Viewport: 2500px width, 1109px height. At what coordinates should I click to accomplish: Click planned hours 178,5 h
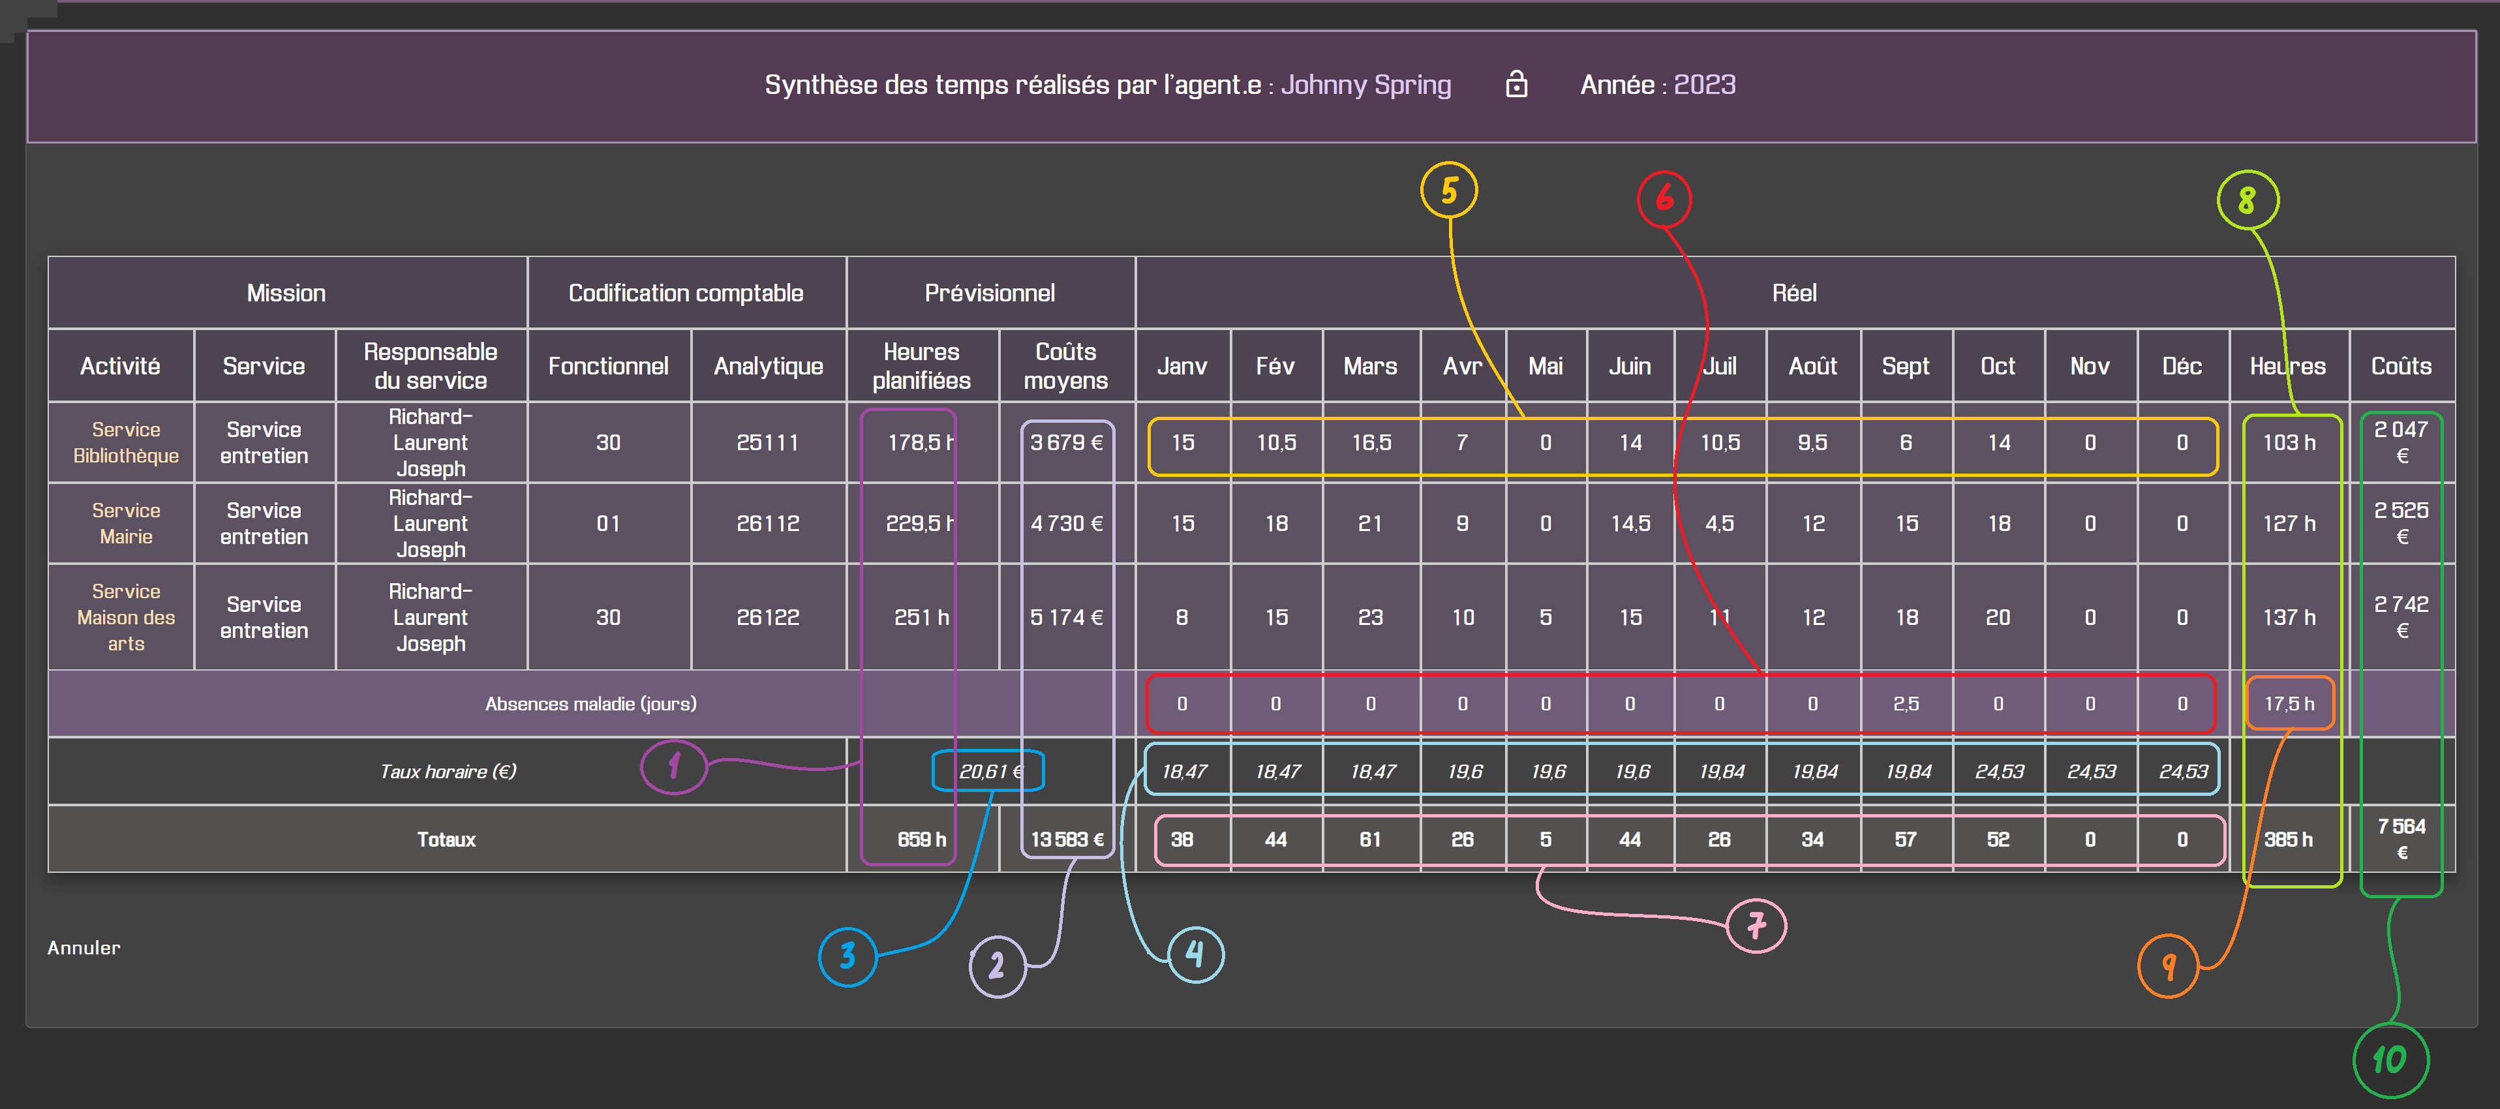tap(921, 442)
